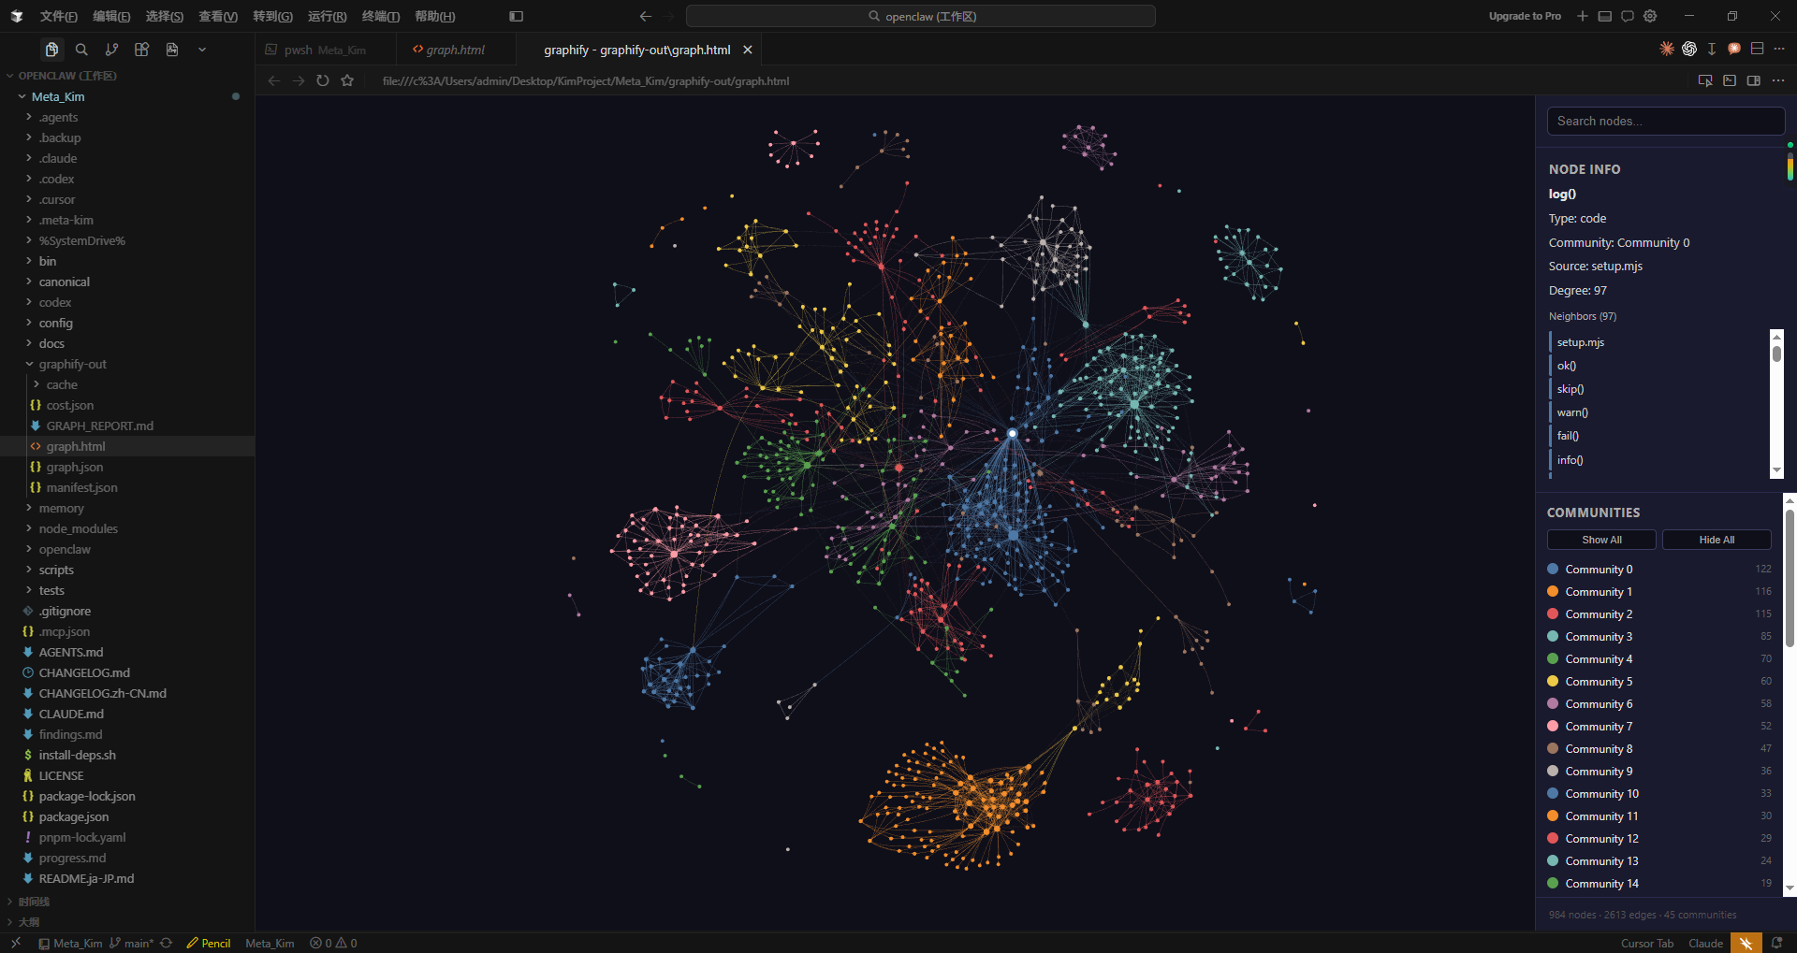The image size is (1797, 953).
Task: Open the settings gear in title bar
Action: click(x=1650, y=16)
